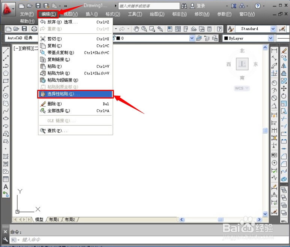Screen dimensions: 290x247
Task: Choose 粘贴为块(K) menu entry
Action: [x=76, y=73]
